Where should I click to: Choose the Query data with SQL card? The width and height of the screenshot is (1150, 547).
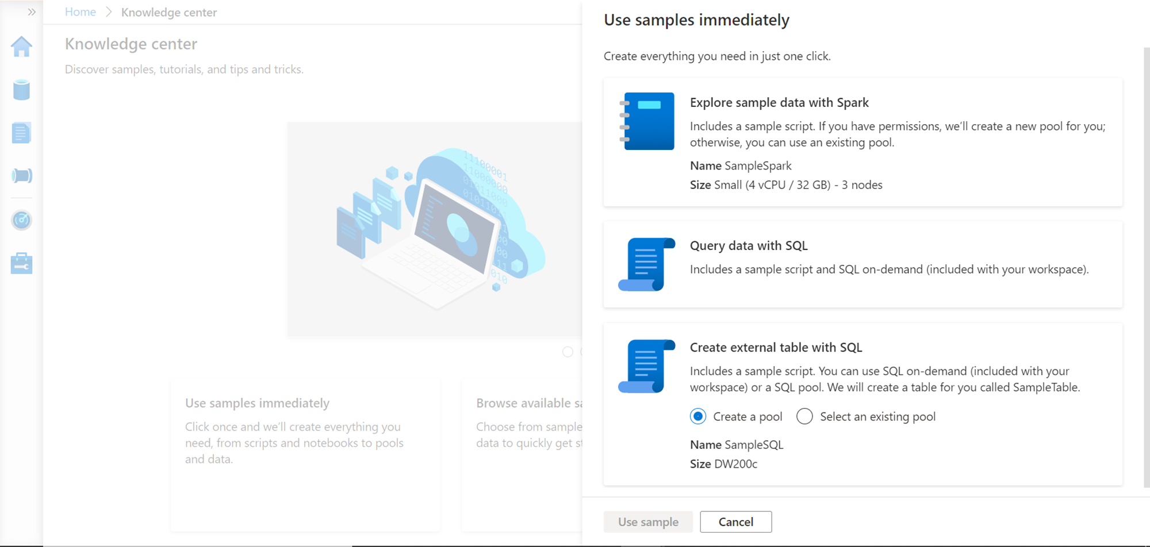(x=862, y=264)
